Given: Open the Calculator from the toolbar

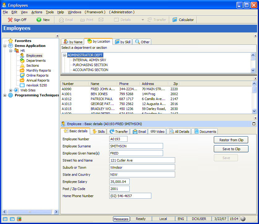Looking at the screenshot, I should tap(183, 20).
